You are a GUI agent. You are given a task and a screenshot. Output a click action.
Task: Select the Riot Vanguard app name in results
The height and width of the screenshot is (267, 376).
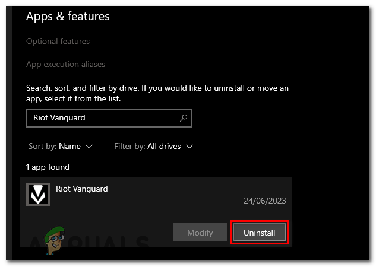coord(82,189)
